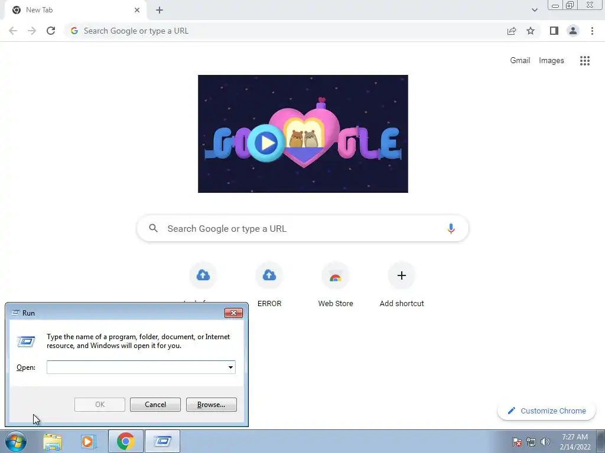Viewport: 605px width, 453px height.
Task: Click the Add shortcut plus tile
Action: click(x=402, y=284)
